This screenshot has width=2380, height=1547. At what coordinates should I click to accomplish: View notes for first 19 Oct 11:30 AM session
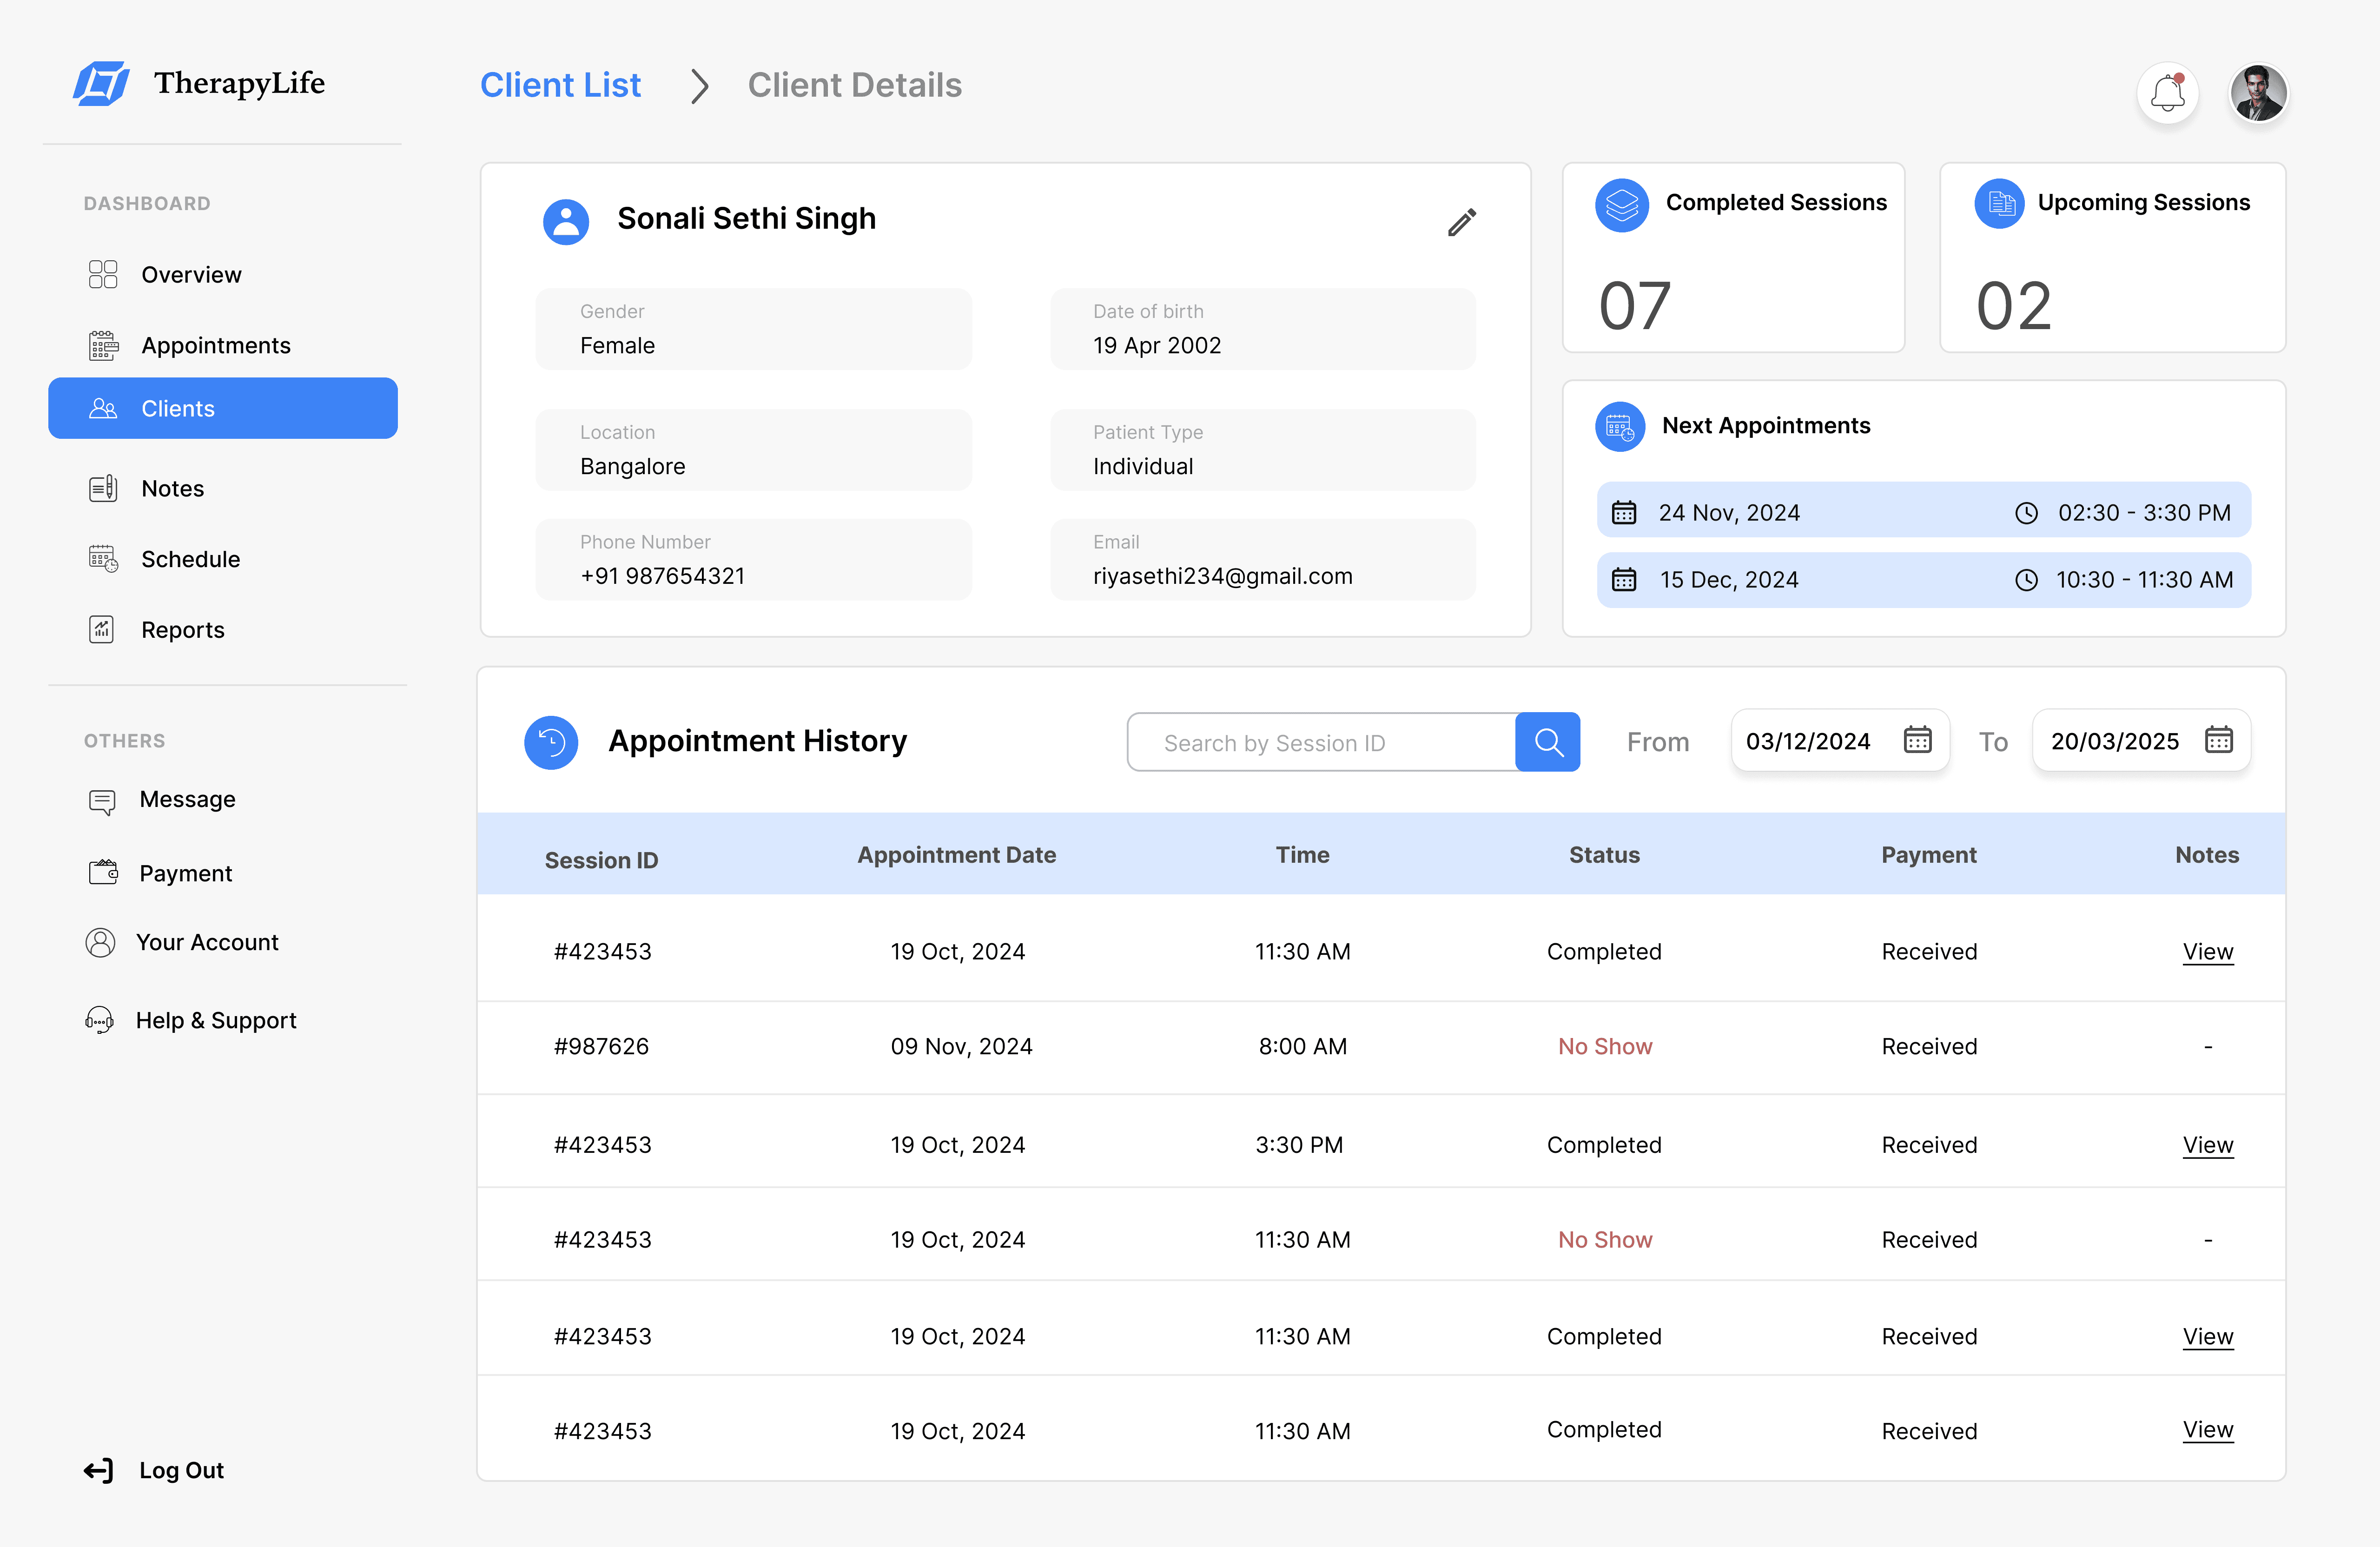point(2207,952)
